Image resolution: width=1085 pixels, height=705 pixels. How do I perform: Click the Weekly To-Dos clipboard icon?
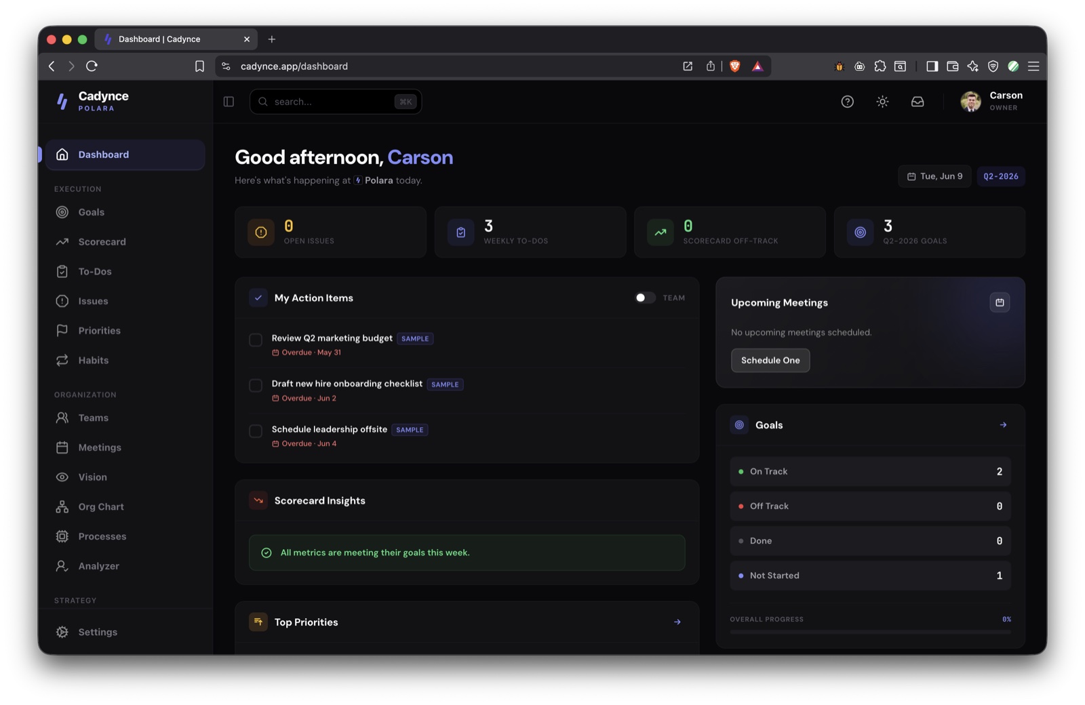pyautogui.click(x=460, y=233)
